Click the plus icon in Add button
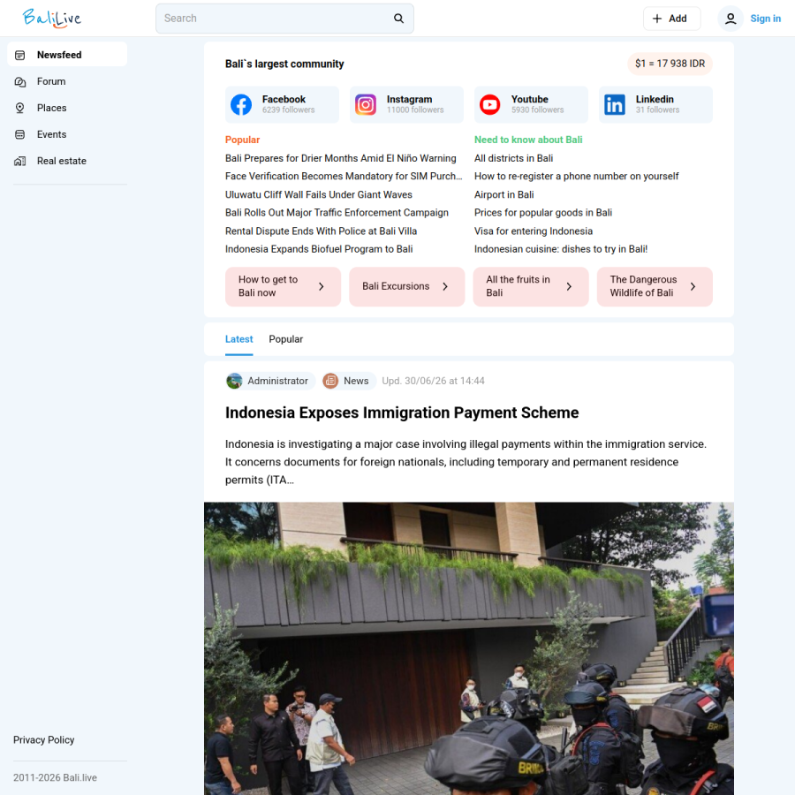Viewport: 795px width, 795px height. (x=656, y=19)
